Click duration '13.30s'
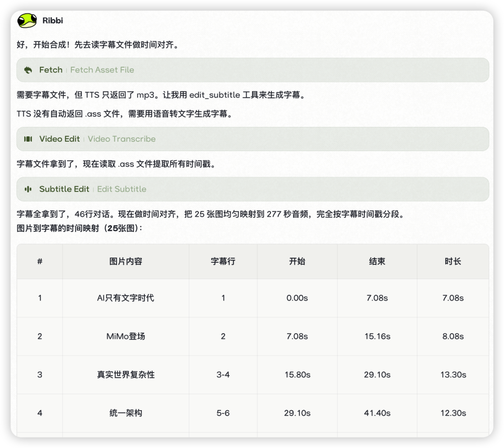Viewport: 504px width, 448px height. click(x=453, y=375)
